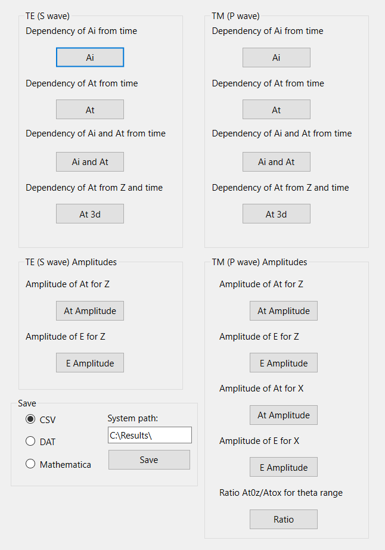This screenshot has width=385, height=550.
Task: Select the DAT save format option
Action: click(x=41, y=442)
